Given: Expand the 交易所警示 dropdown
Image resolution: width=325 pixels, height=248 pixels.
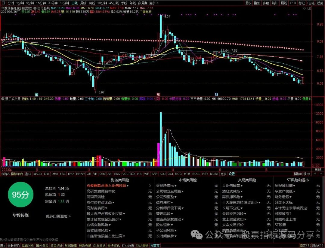Looking at the screenshot, I should point(166,186).
